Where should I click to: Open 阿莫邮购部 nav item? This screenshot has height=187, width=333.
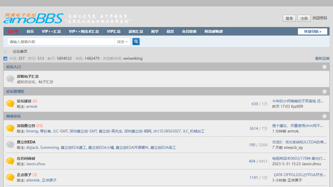pos(214,31)
